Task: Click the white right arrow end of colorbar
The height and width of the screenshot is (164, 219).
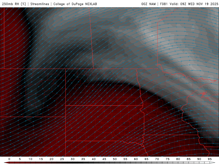Action: (x=212, y=163)
